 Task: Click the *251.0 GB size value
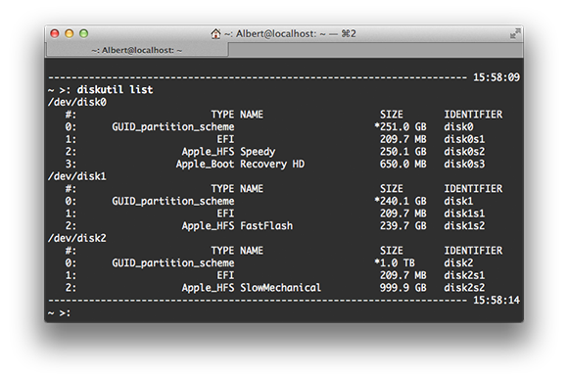(401, 126)
